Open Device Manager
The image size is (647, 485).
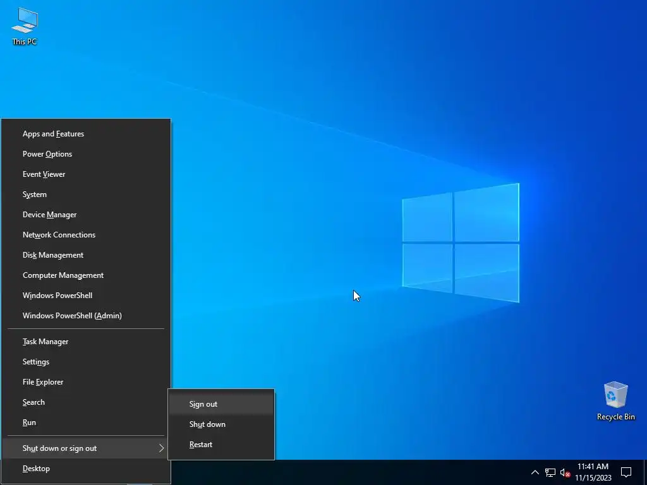(86, 215)
